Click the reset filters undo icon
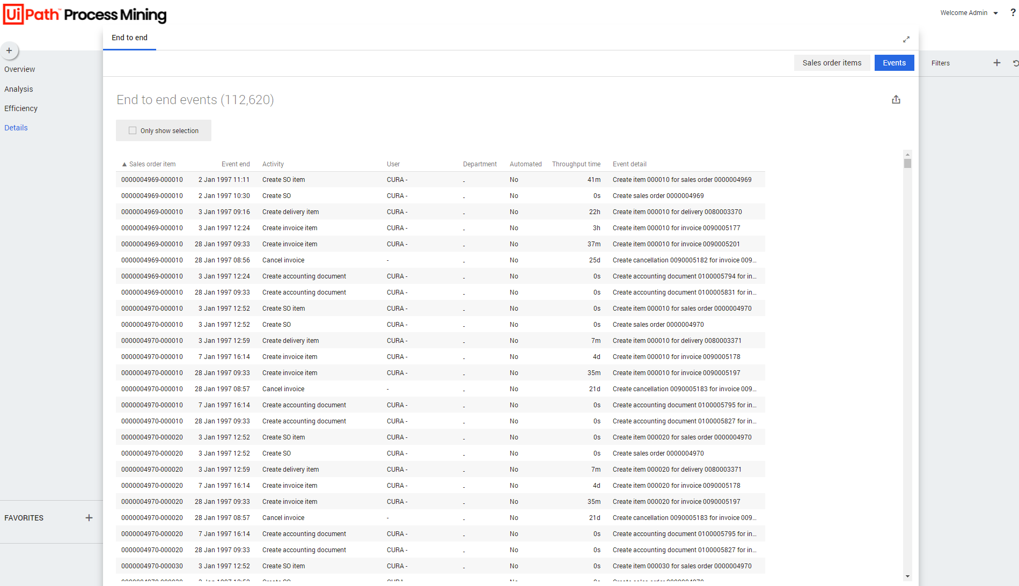This screenshot has height=586, width=1019. [1015, 63]
